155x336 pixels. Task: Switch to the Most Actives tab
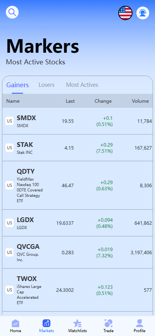point(82,85)
